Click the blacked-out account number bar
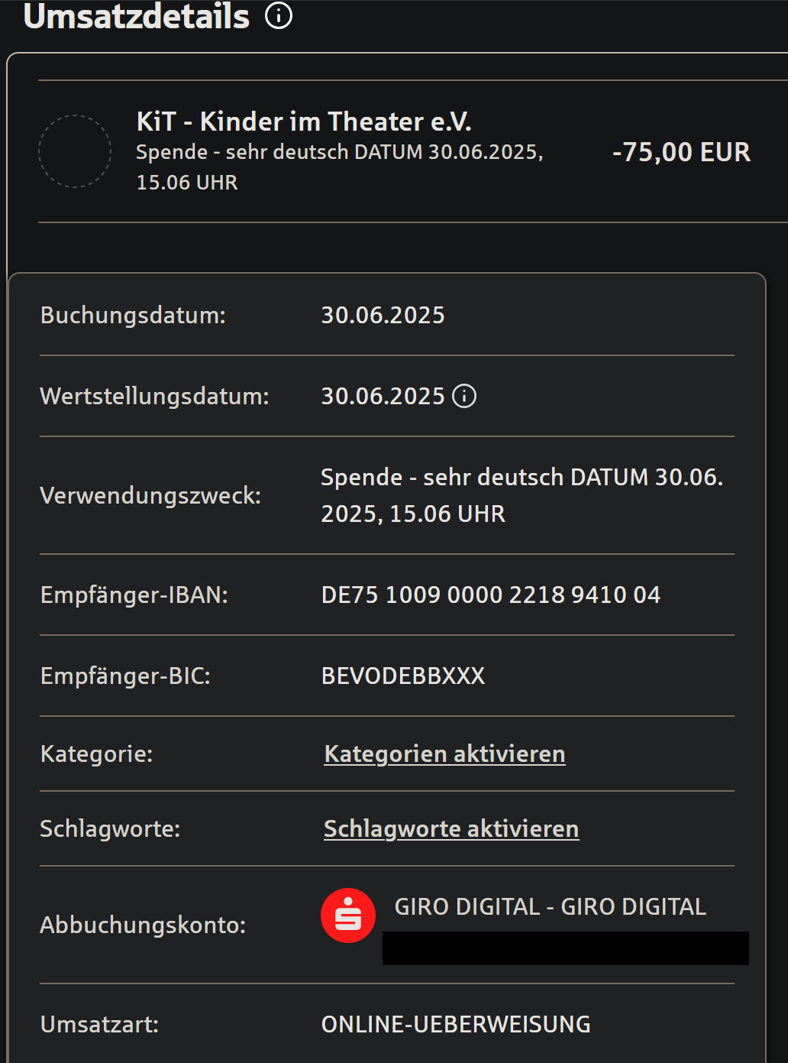This screenshot has width=788, height=1063. tap(565, 948)
